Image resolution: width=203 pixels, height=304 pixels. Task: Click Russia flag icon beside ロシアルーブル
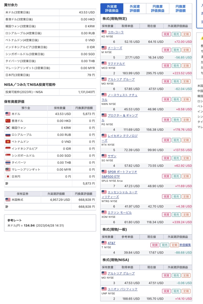tap(8, 135)
